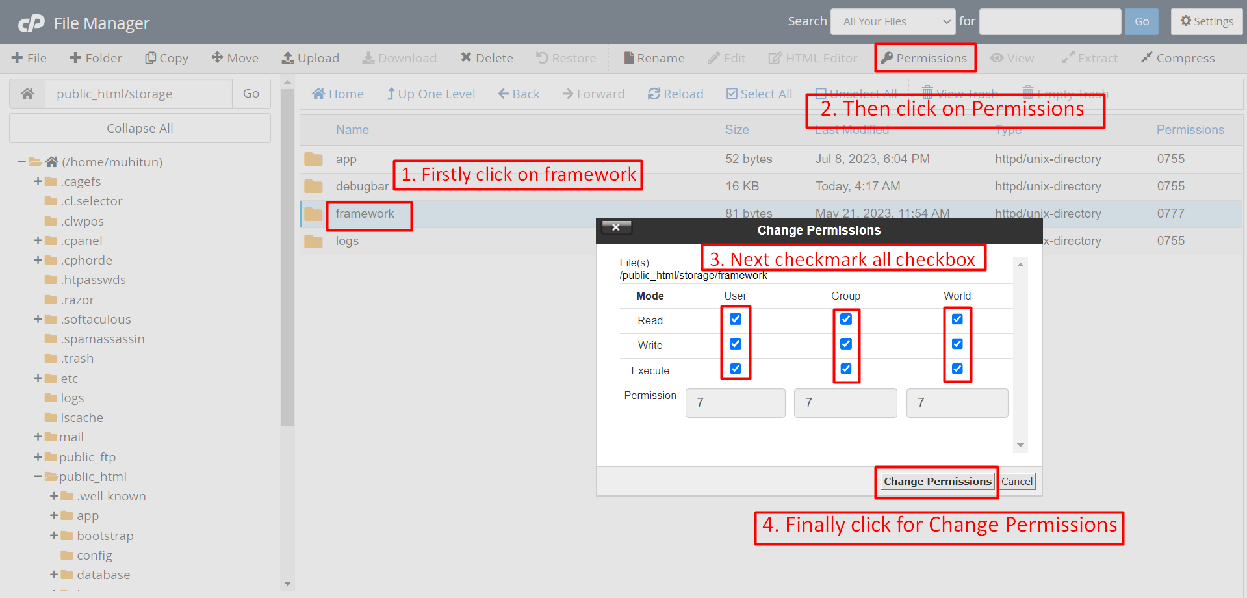
Task: Toggle the World Execute checkbox
Action: [957, 369]
